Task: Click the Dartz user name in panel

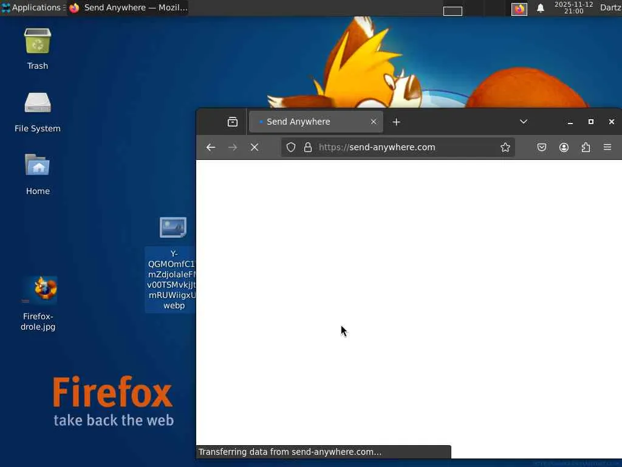Action: [610, 7]
